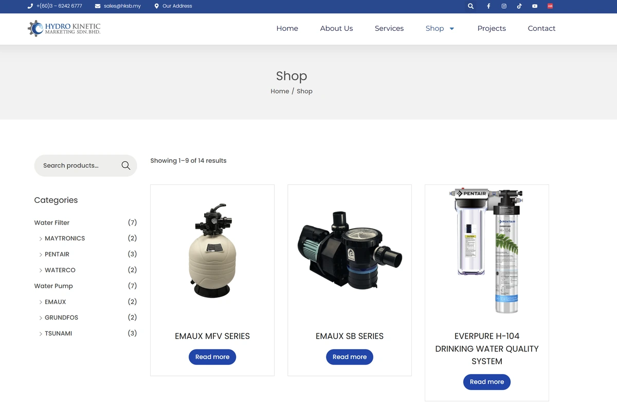The image size is (617, 412).
Task: Open the Contact menu item
Action: point(541,28)
